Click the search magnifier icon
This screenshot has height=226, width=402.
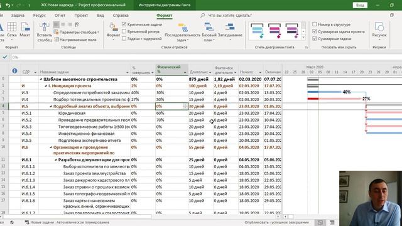[202, 15]
